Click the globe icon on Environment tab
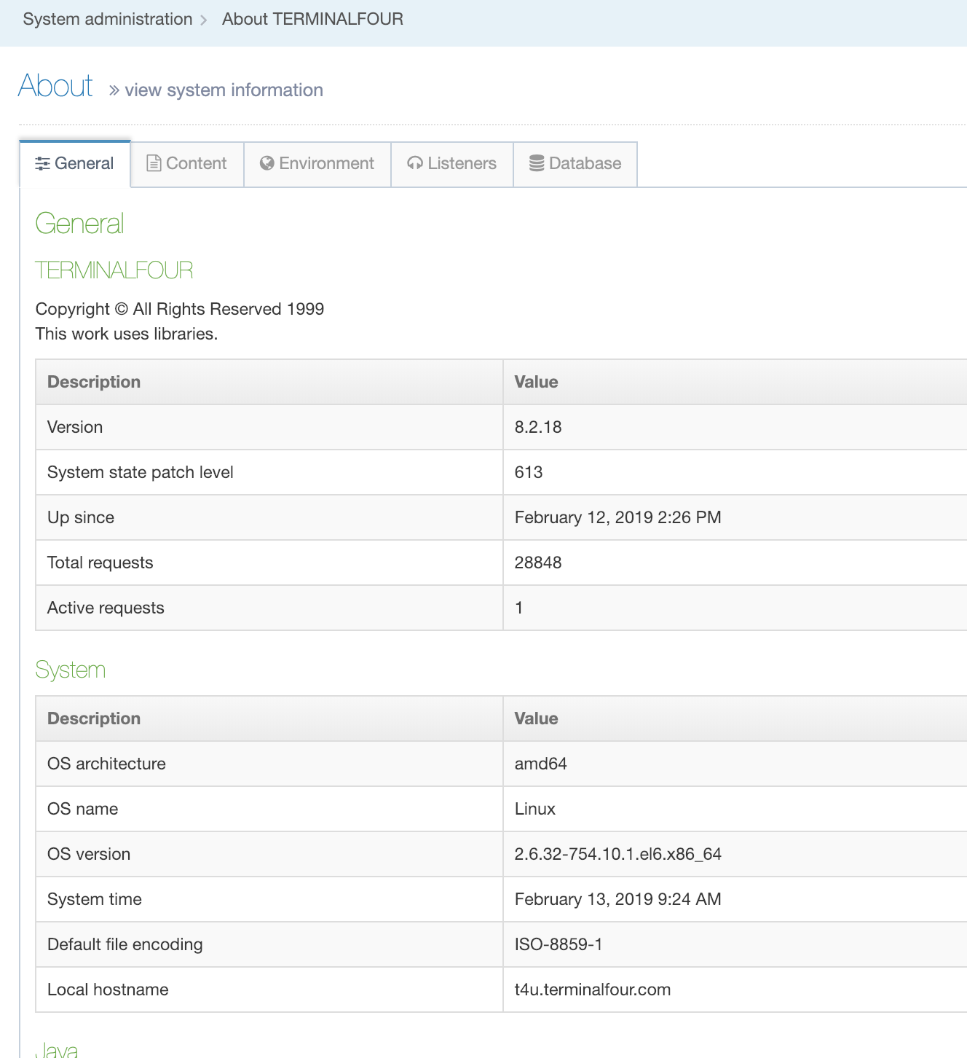Screen dimensions: 967x1058 [x=267, y=163]
